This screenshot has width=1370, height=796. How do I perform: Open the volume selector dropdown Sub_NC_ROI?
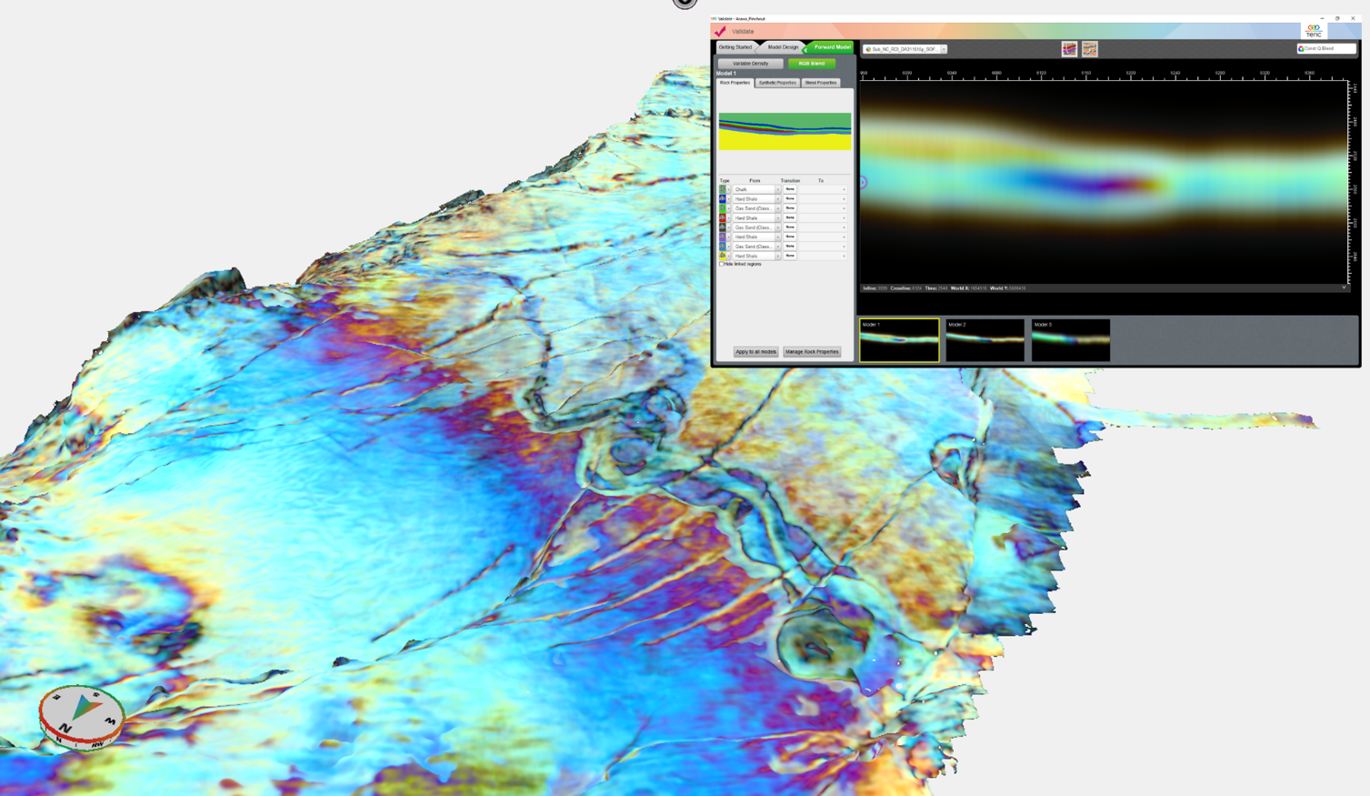[905, 49]
